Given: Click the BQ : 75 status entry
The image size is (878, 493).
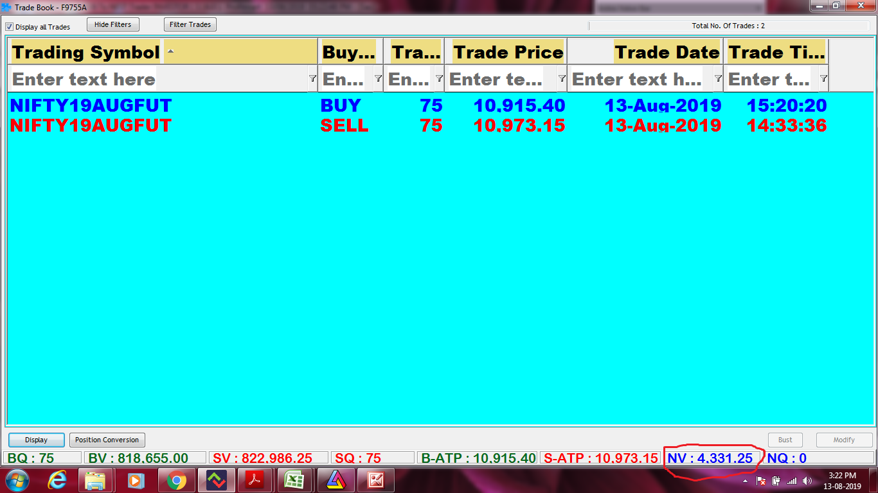Looking at the screenshot, I should (x=42, y=458).
